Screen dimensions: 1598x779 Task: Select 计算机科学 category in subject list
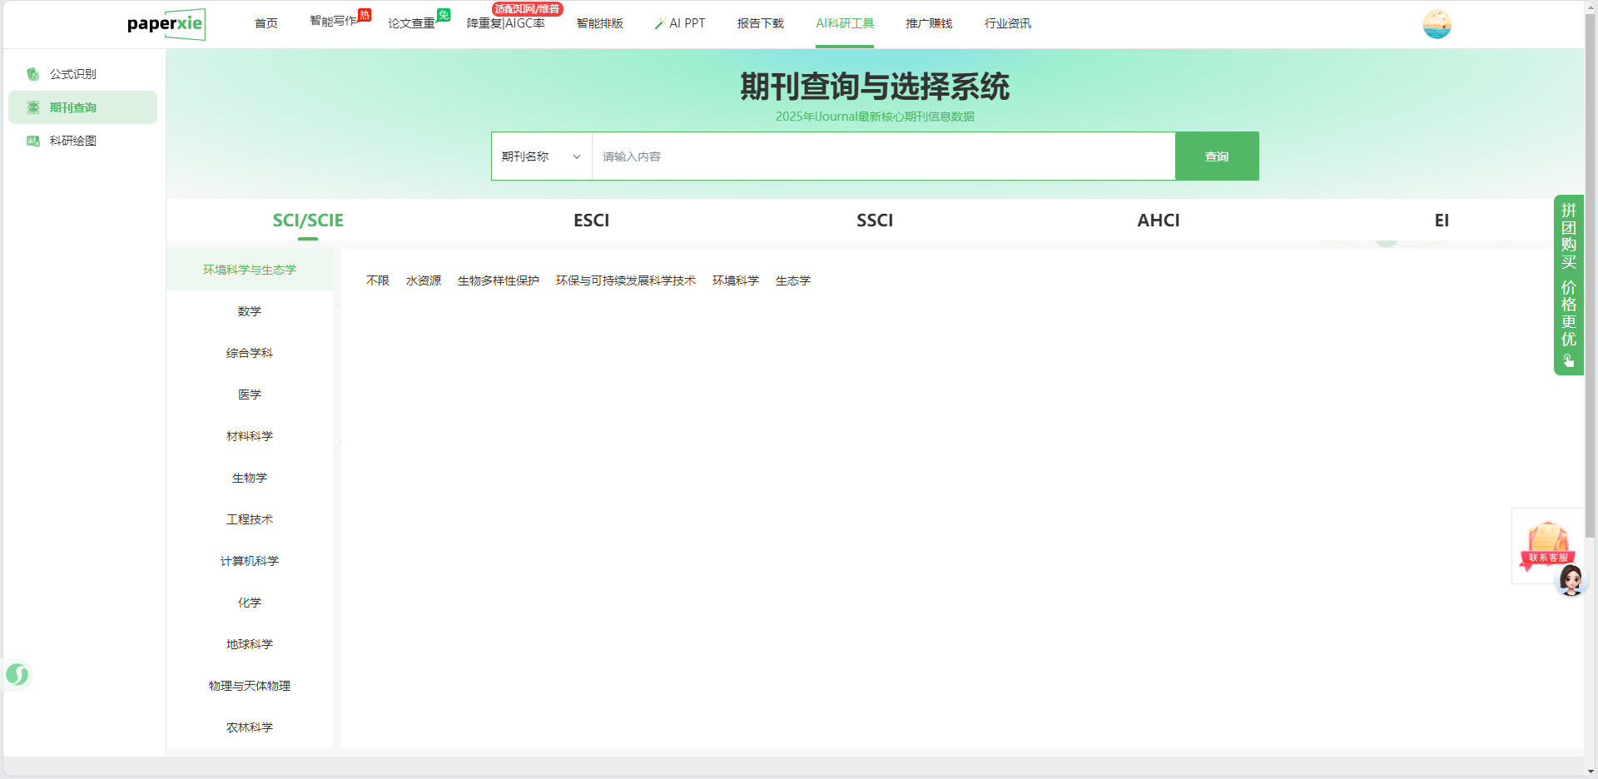(250, 561)
